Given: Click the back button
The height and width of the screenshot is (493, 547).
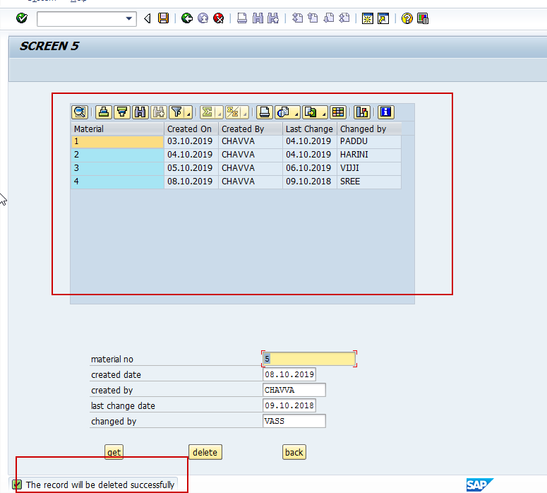Looking at the screenshot, I should coord(294,452).
